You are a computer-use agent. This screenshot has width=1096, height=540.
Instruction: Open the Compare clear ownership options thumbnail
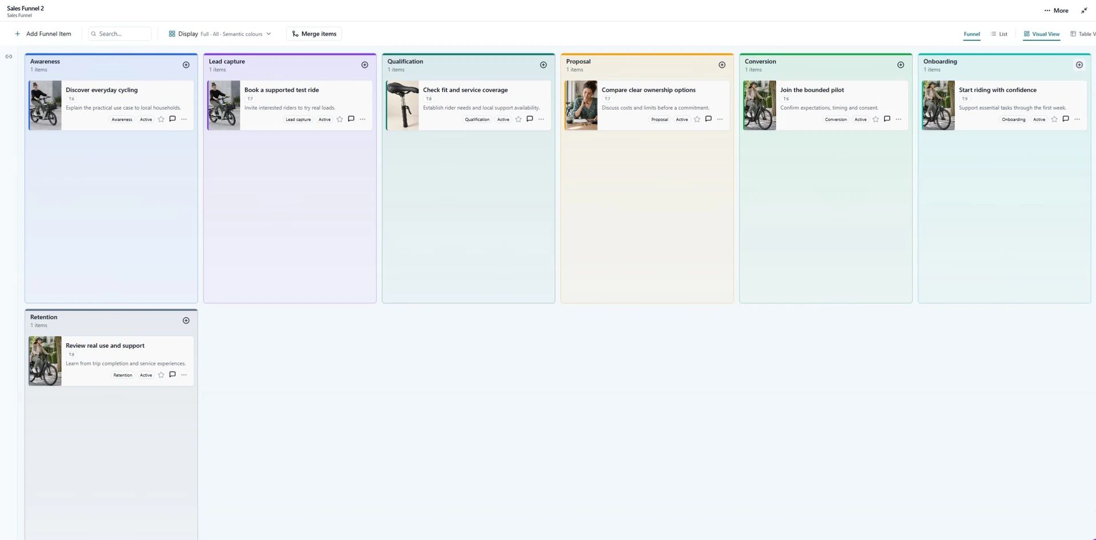coord(581,105)
